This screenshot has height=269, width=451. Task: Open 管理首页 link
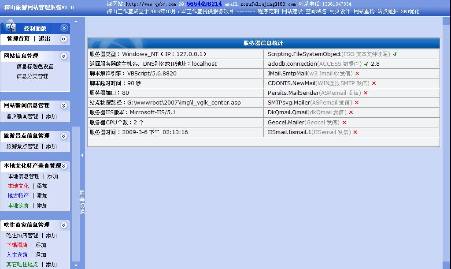coord(18,39)
